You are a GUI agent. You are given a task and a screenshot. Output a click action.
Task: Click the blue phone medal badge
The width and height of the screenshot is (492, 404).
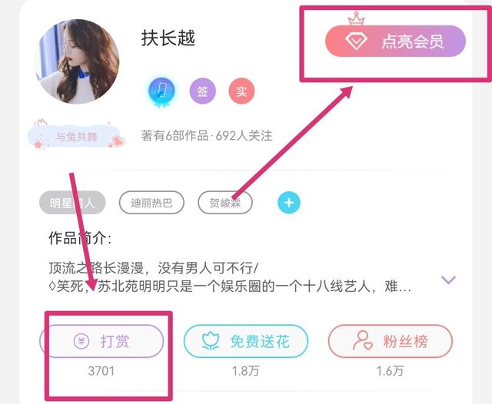click(x=161, y=92)
